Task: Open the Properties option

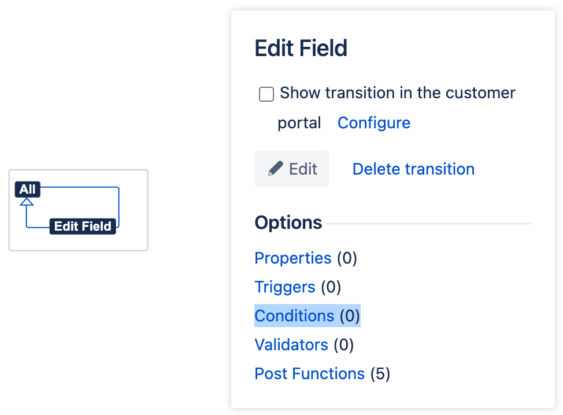Action: [x=293, y=258]
